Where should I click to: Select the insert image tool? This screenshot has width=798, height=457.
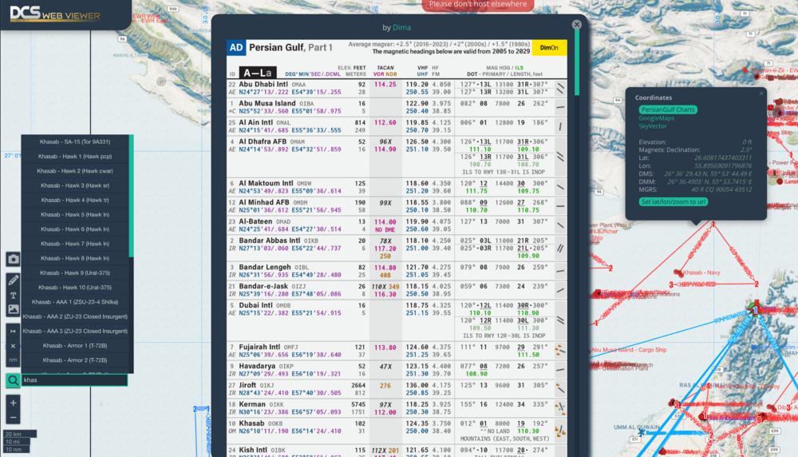[14, 309]
